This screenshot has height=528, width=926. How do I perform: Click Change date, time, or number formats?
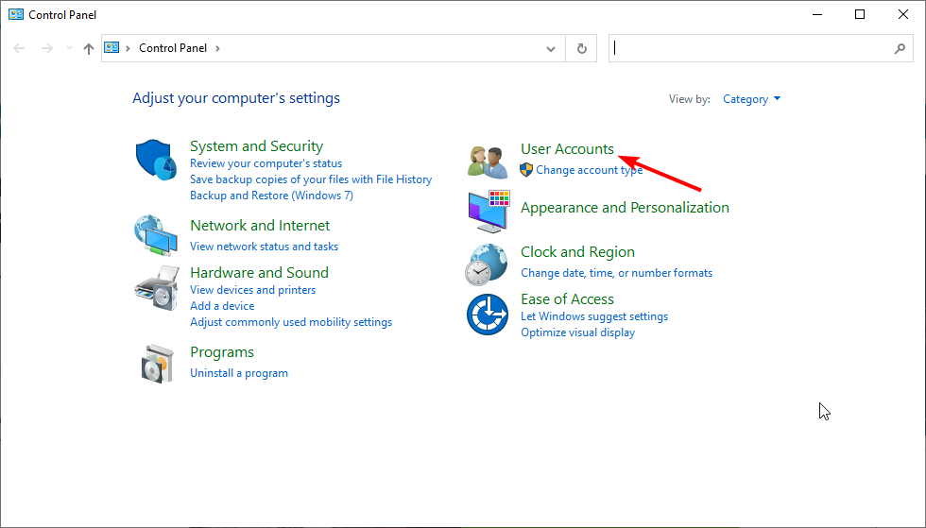click(x=616, y=273)
